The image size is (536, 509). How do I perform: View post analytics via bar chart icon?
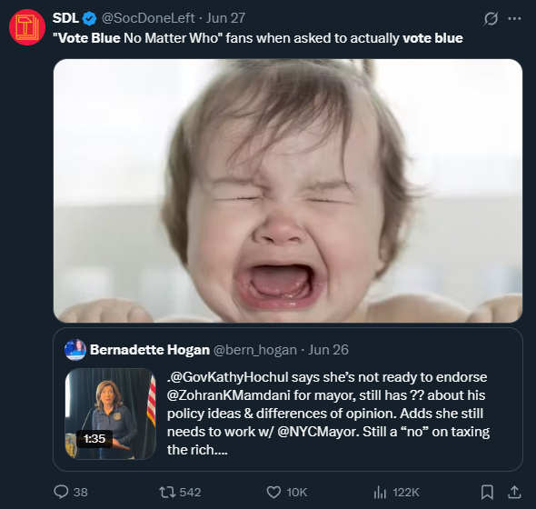380,493
